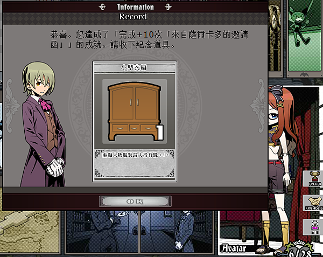Click the bat icon below goblin card
This screenshot has height=257, width=323.
pyautogui.click(x=304, y=74)
